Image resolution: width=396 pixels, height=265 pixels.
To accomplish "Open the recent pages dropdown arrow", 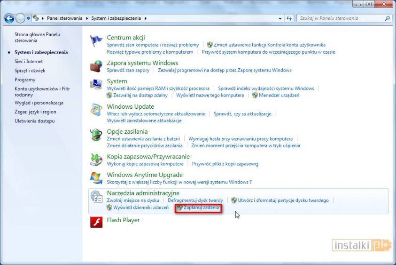I will pos(29,18).
